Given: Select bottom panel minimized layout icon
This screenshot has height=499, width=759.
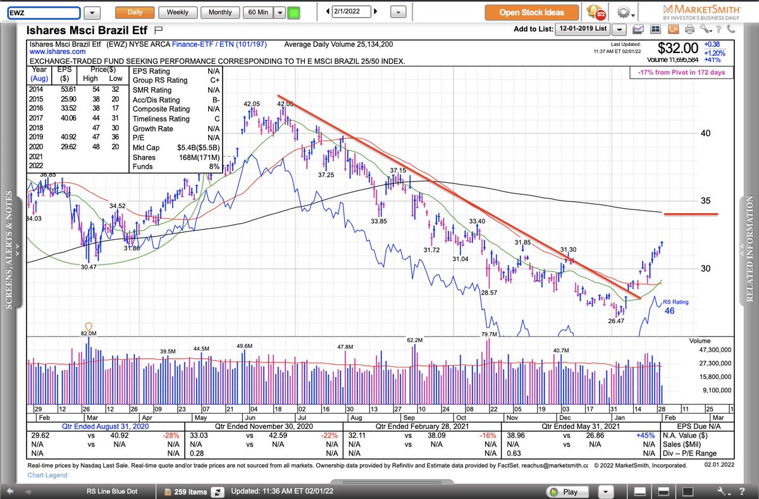Looking at the screenshot, I should click(641, 491).
